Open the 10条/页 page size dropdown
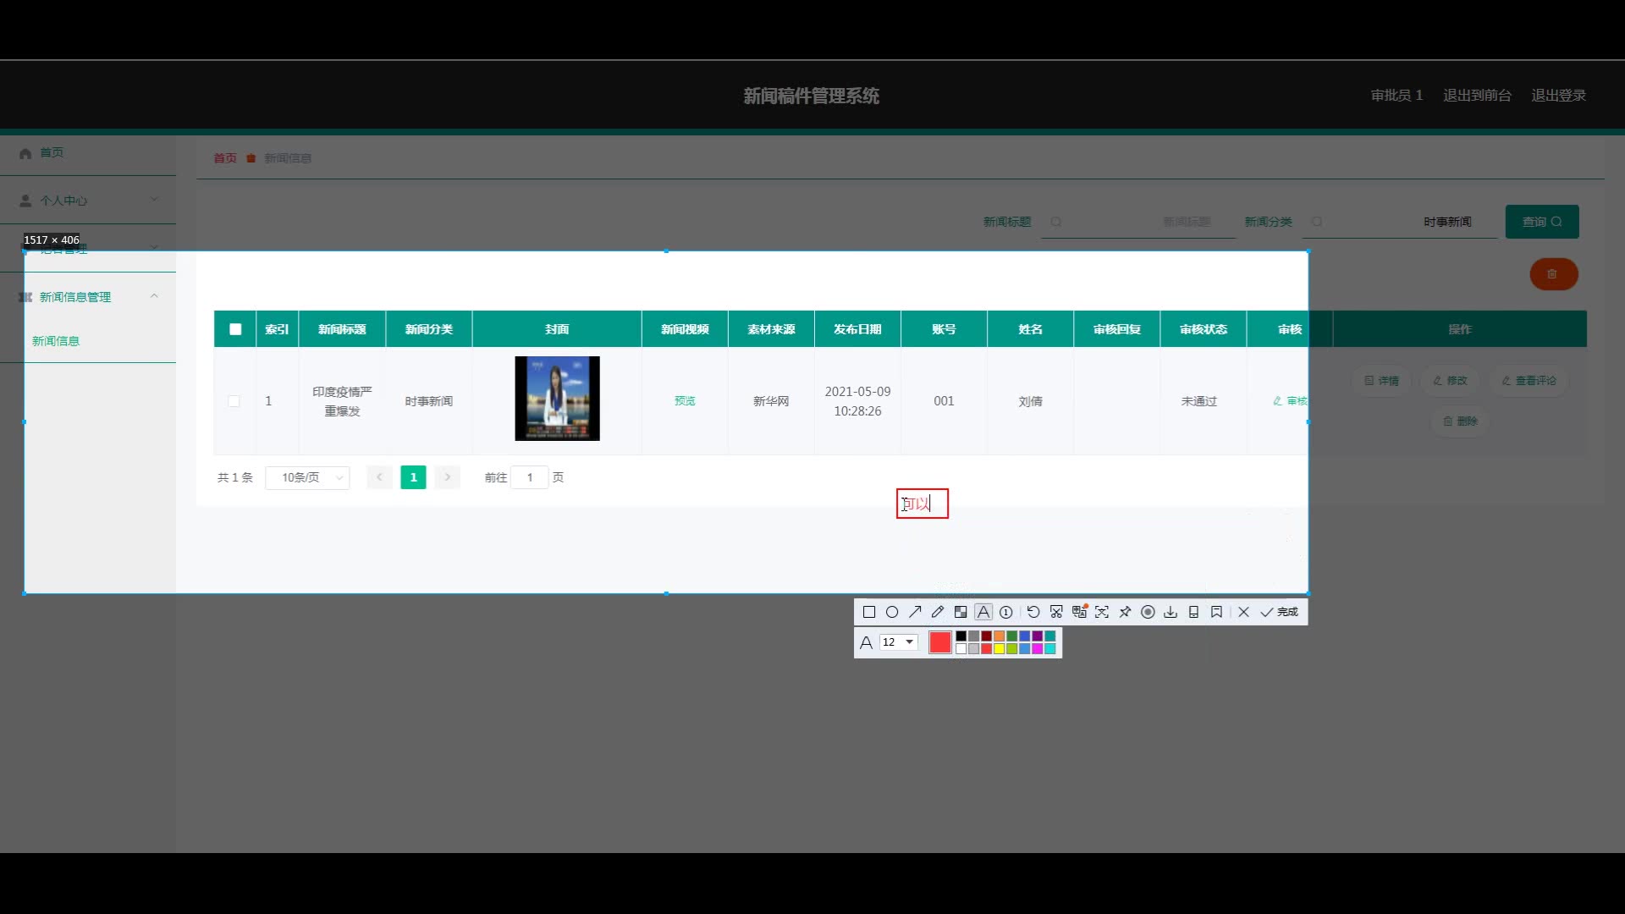This screenshot has height=914, width=1625. pos(307,477)
